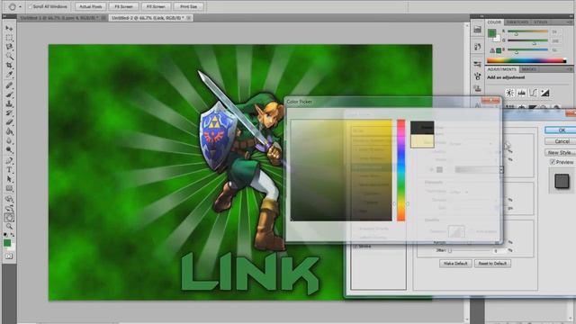Open the Styles panel tab

coord(540,22)
